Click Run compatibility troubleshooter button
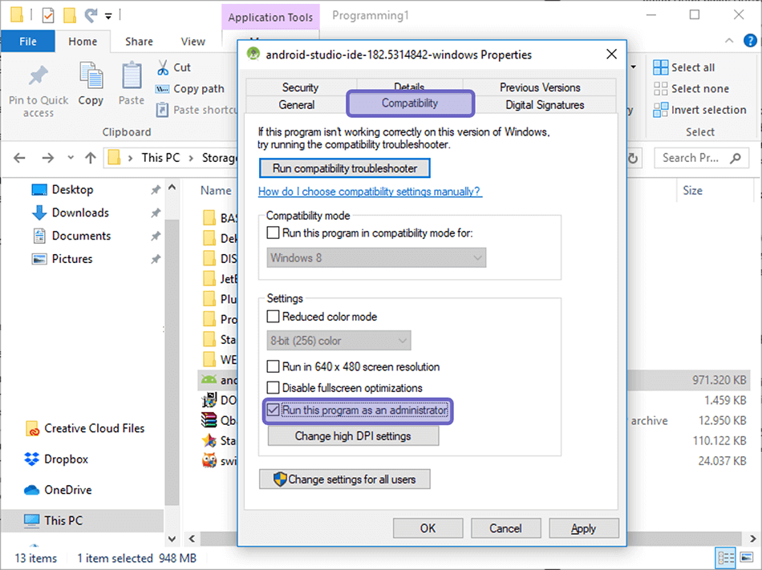The height and width of the screenshot is (570, 762). click(345, 168)
